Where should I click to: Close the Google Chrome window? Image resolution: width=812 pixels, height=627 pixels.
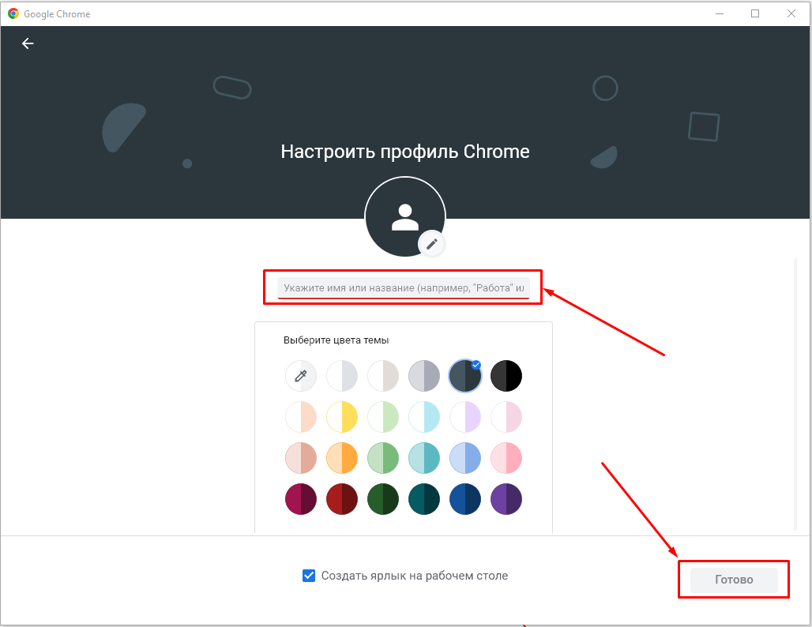(x=791, y=13)
